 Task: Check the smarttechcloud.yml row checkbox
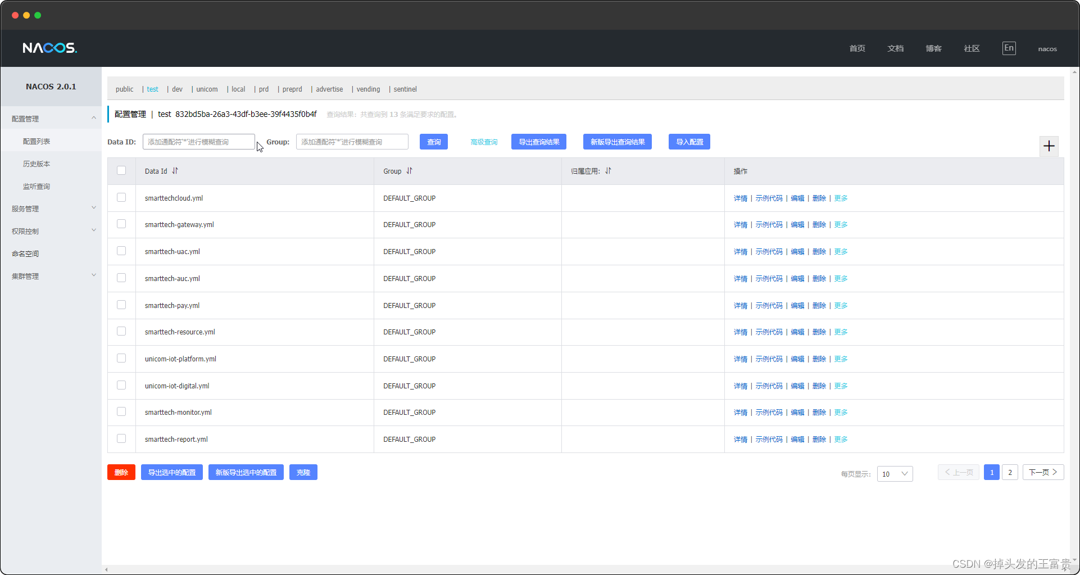click(x=121, y=197)
